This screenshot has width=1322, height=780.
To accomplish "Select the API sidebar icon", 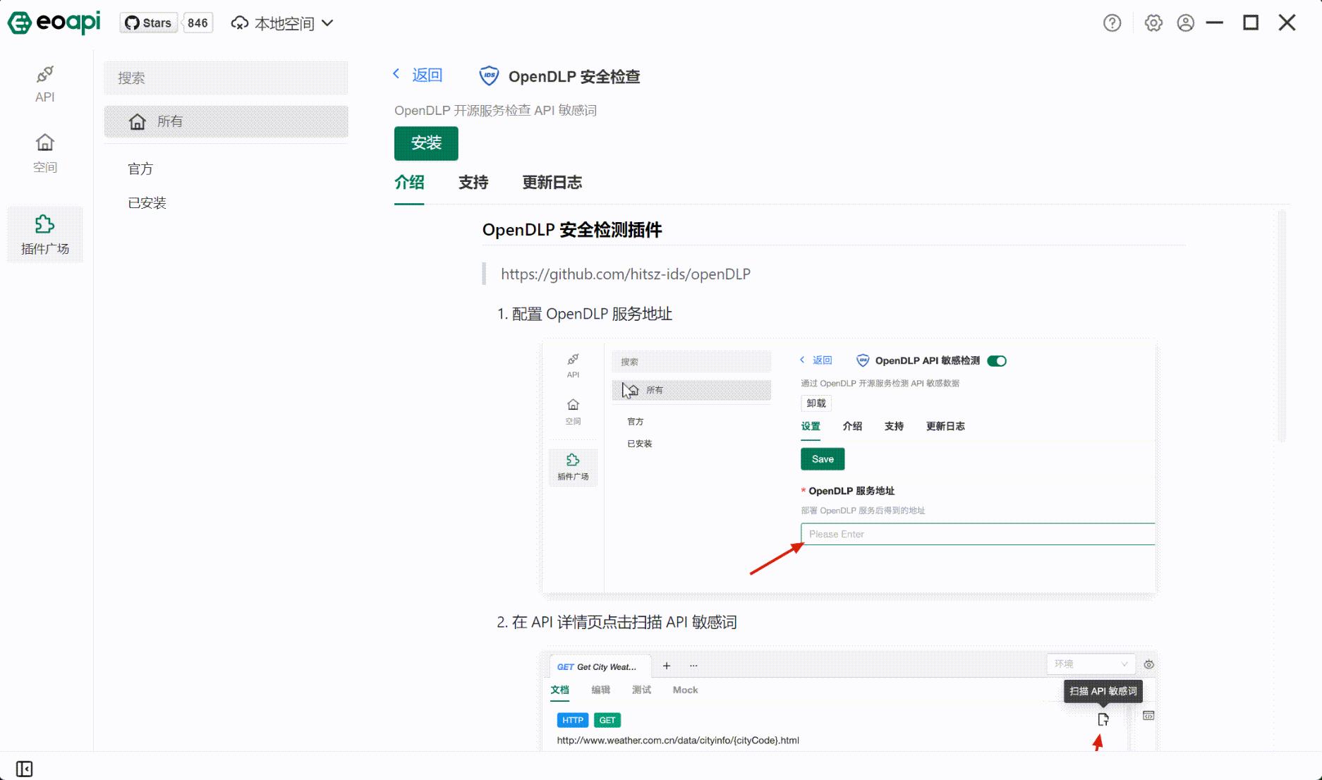I will click(x=44, y=83).
